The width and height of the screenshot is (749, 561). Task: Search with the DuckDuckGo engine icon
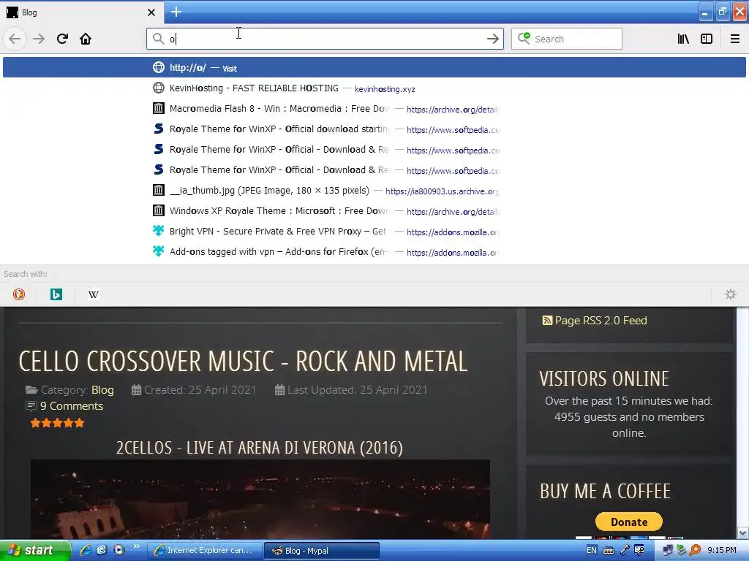pos(18,294)
